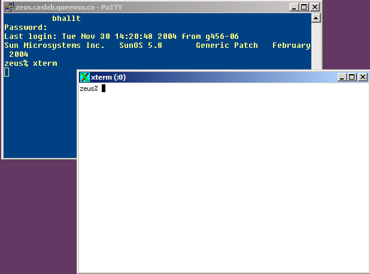Click the 'Last login' line in PuTTY
Viewport: 370px width, 274px height.
coord(122,36)
